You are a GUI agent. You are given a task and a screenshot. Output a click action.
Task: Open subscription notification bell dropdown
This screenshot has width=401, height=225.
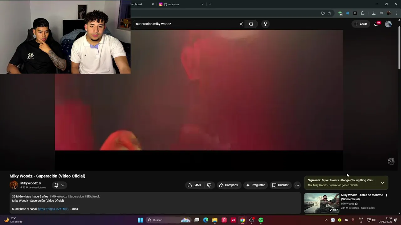(59, 185)
